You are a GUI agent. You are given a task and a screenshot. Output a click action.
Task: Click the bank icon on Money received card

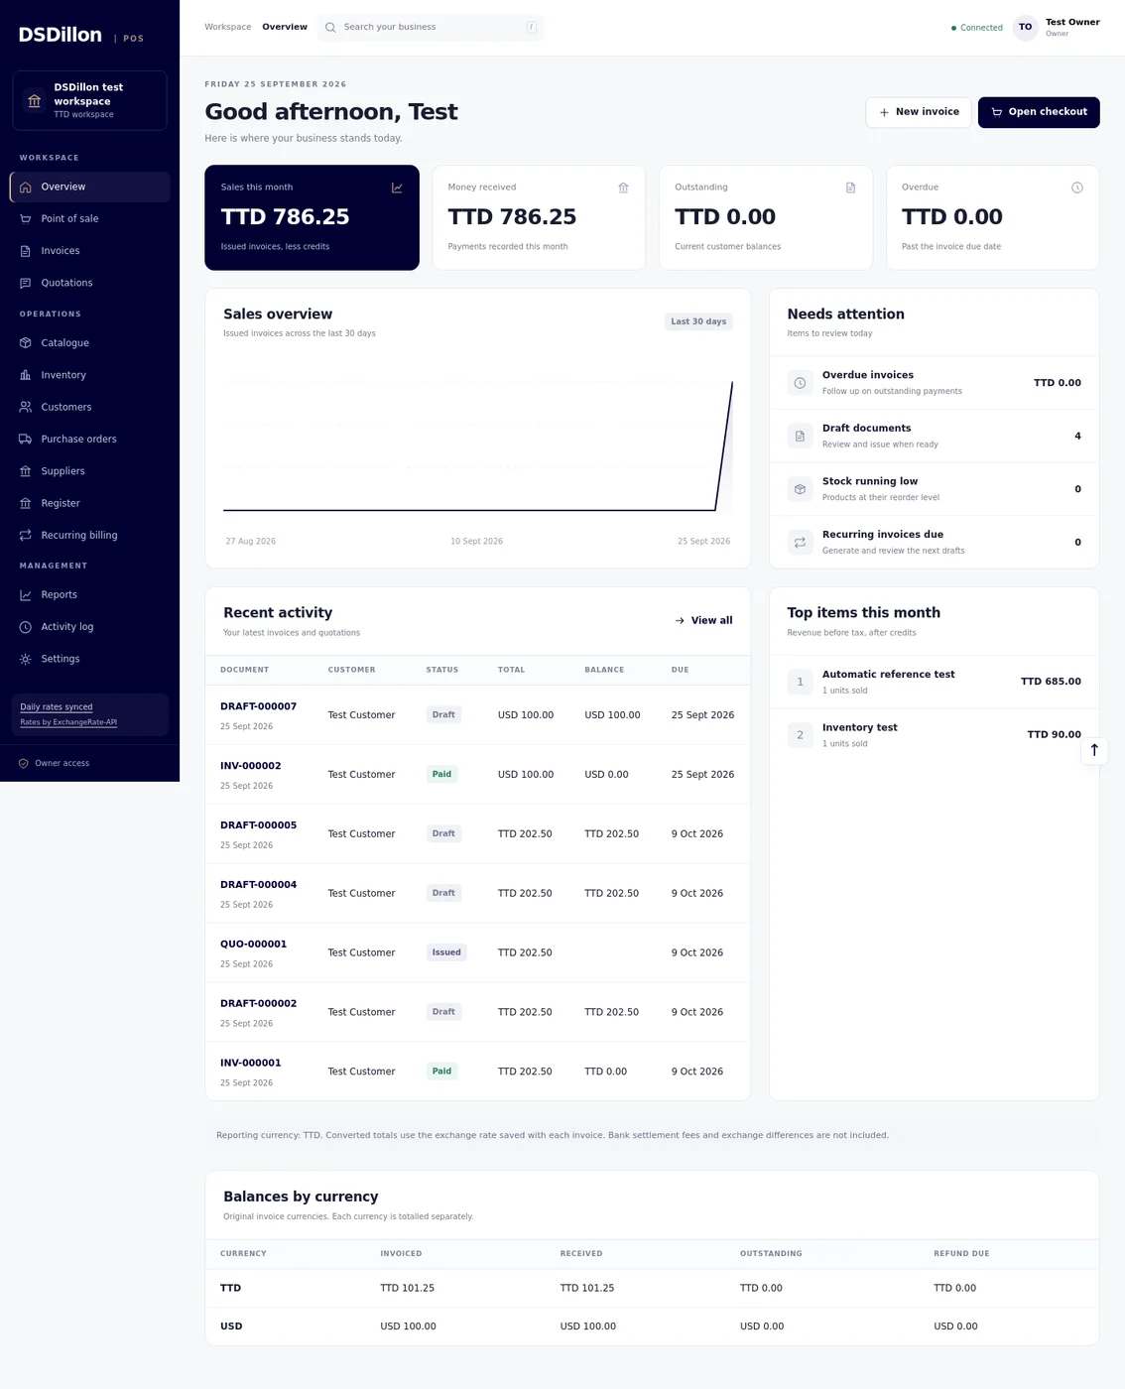pos(624,188)
